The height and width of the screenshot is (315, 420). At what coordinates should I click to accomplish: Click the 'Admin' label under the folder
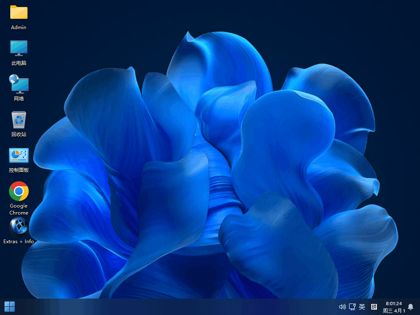pos(19,27)
